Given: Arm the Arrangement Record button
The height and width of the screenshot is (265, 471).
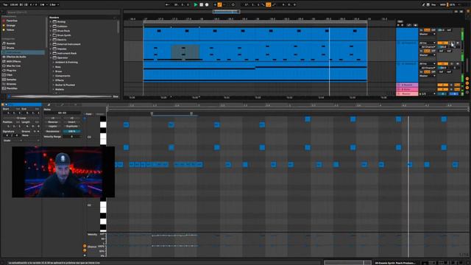Looking at the screenshot, I should point(207,4).
